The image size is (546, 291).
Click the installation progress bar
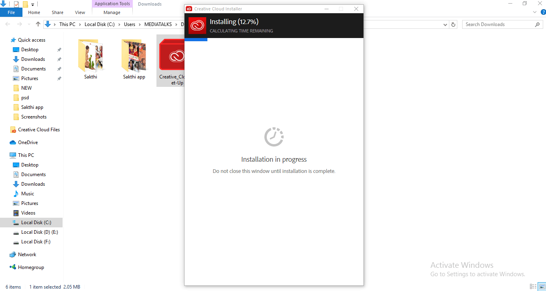[x=195, y=39]
